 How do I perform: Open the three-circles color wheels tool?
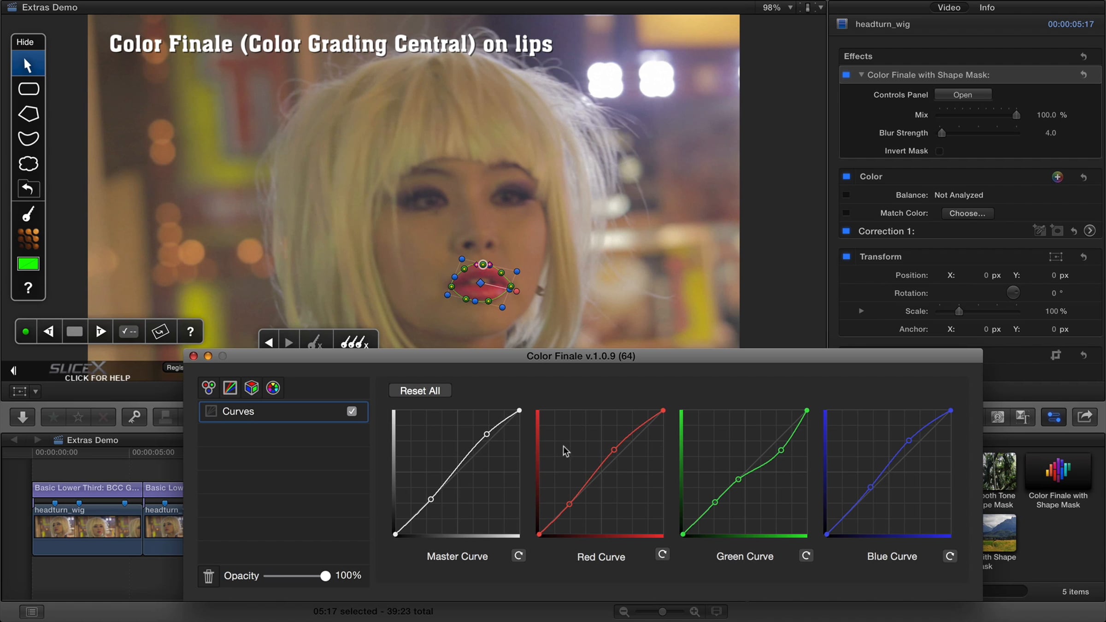pyautogui.click(x=209, y=388)
